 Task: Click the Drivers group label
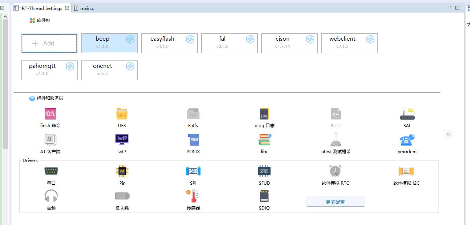click(x=30, y=161)
